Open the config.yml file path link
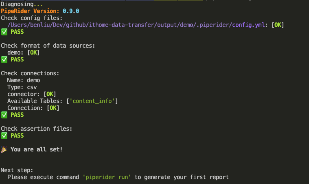Image resolution: width=309 pixels, height=184 pixels. tap(136, 25)
